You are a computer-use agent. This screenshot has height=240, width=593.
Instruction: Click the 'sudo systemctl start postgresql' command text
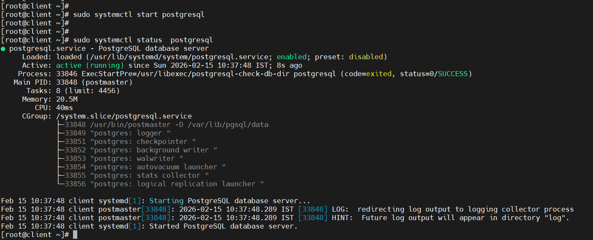139,14
